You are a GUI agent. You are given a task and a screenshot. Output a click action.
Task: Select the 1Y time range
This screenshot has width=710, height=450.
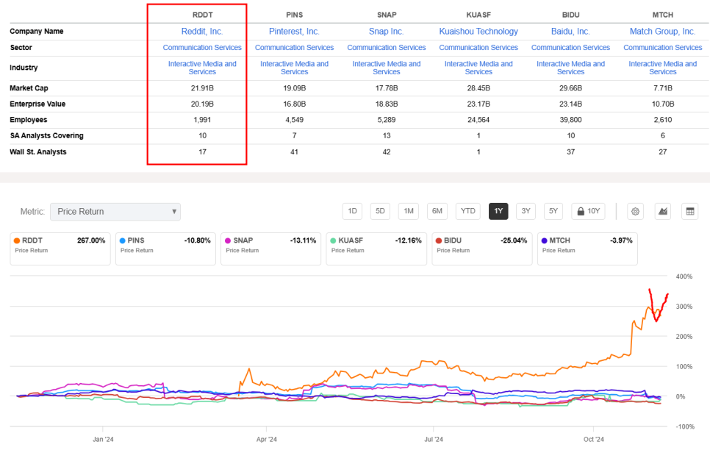(498, 211)
